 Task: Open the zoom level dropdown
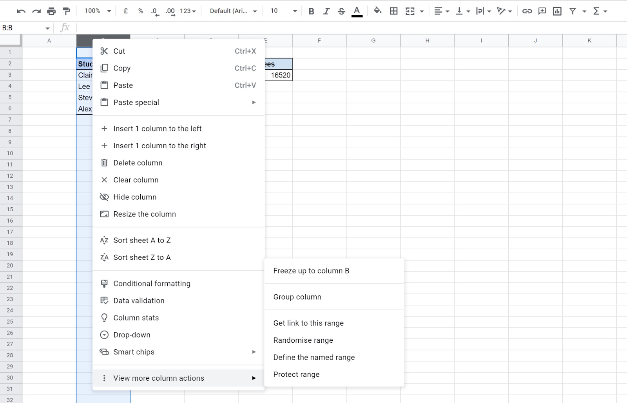(x=98, y=11)
